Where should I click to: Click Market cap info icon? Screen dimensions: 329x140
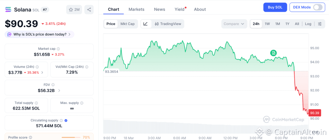pyautogui.click(x=58, y=49)
